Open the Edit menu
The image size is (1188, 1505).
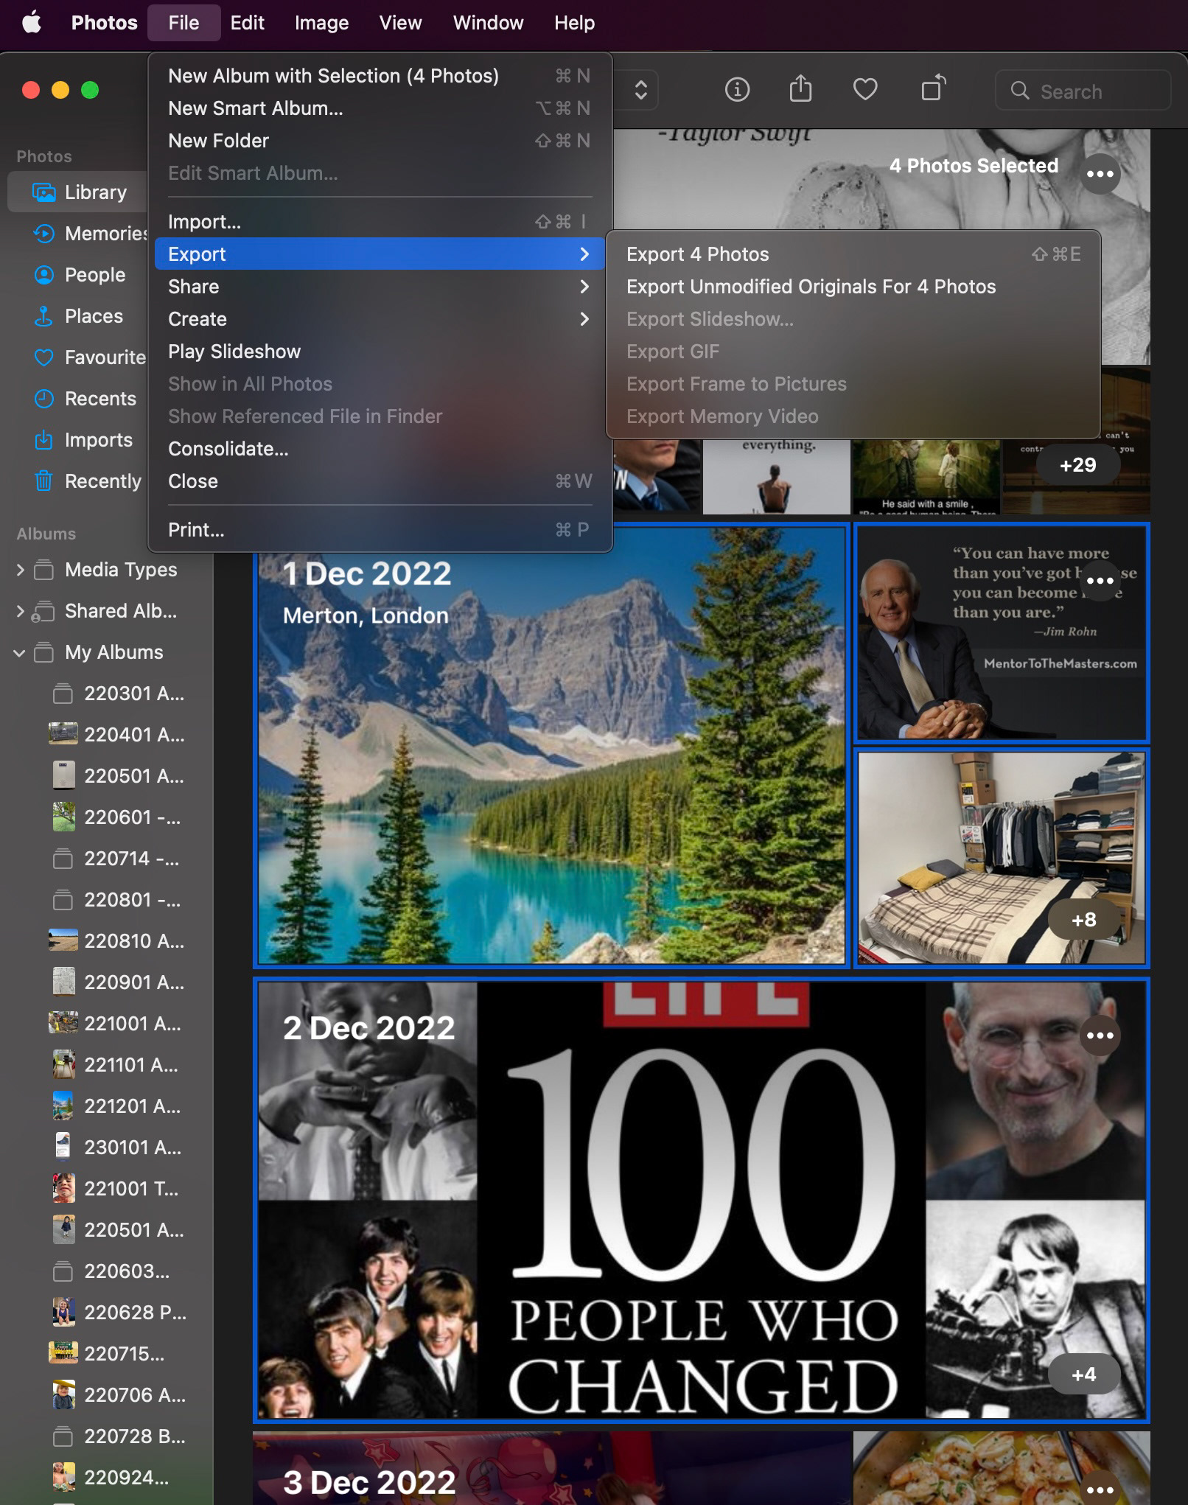click(247, 23)
